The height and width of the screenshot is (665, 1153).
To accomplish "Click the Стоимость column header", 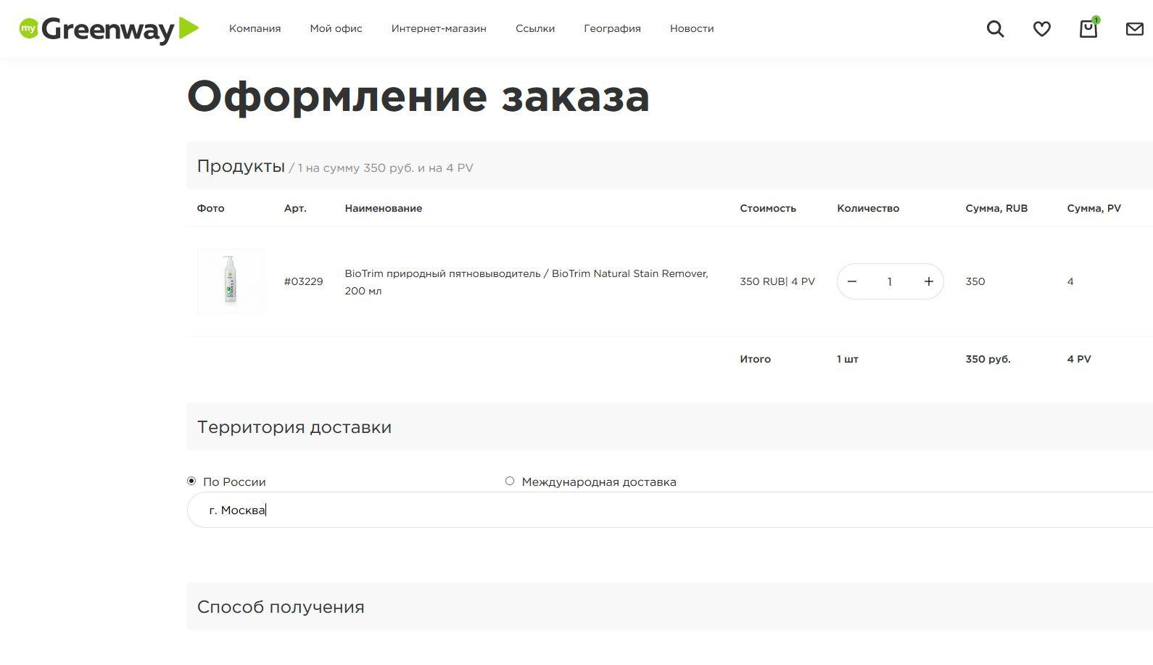I will pyautogui.click(x=768, y=208).
